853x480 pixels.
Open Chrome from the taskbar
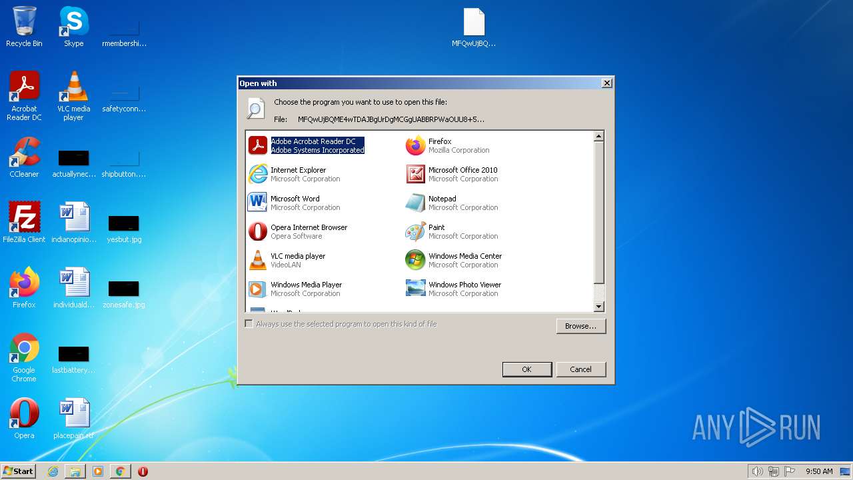tap(120, 471)
